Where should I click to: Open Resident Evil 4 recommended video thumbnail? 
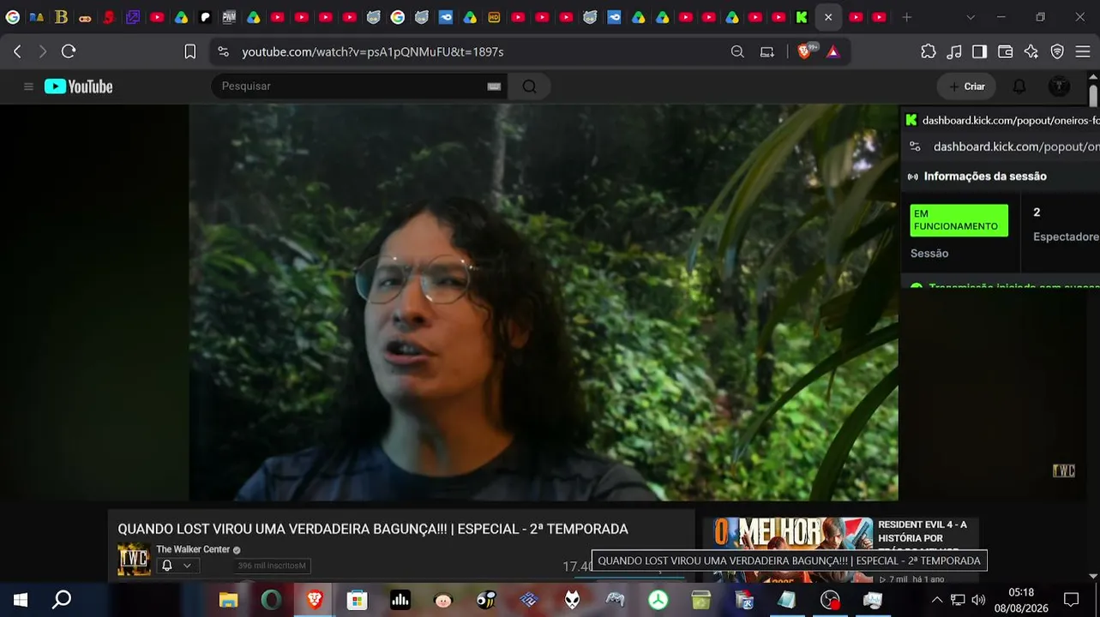[x=788, y=548]
